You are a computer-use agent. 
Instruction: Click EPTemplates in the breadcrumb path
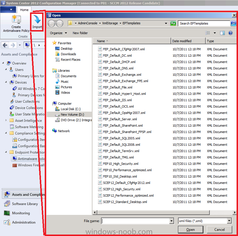[x=132, y=23]
